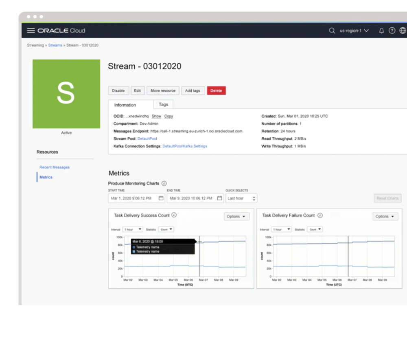Click the Write Throughput 1 MB/s value
The width and height of the screenshot is (407, 343).
[x=300, y=146]
